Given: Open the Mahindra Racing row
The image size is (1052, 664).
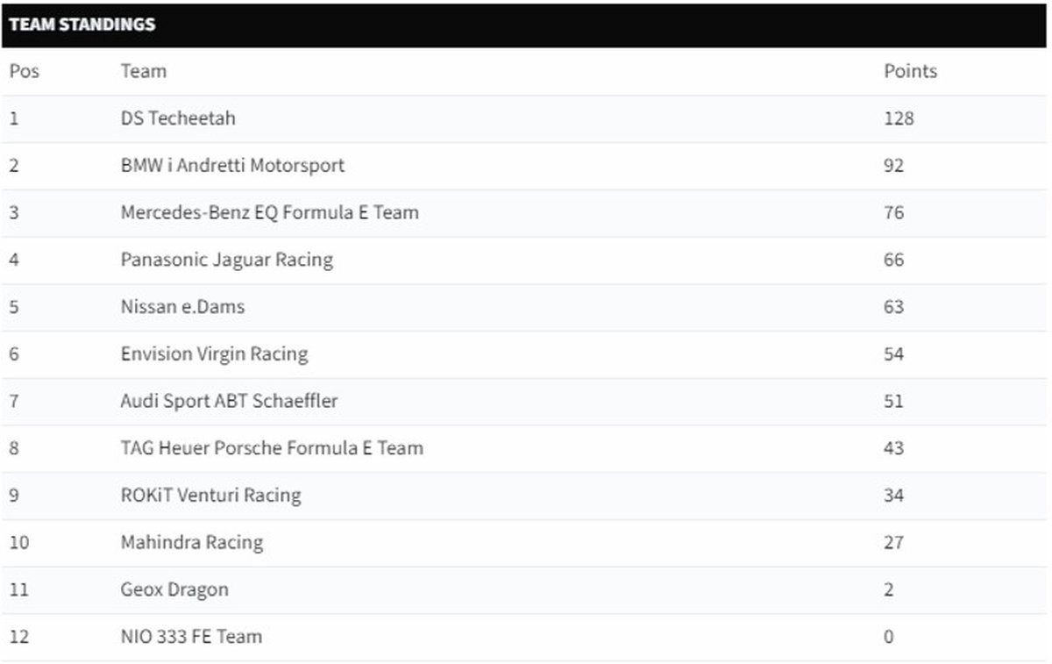Looking at the screenshot, I should coord(524,543).
